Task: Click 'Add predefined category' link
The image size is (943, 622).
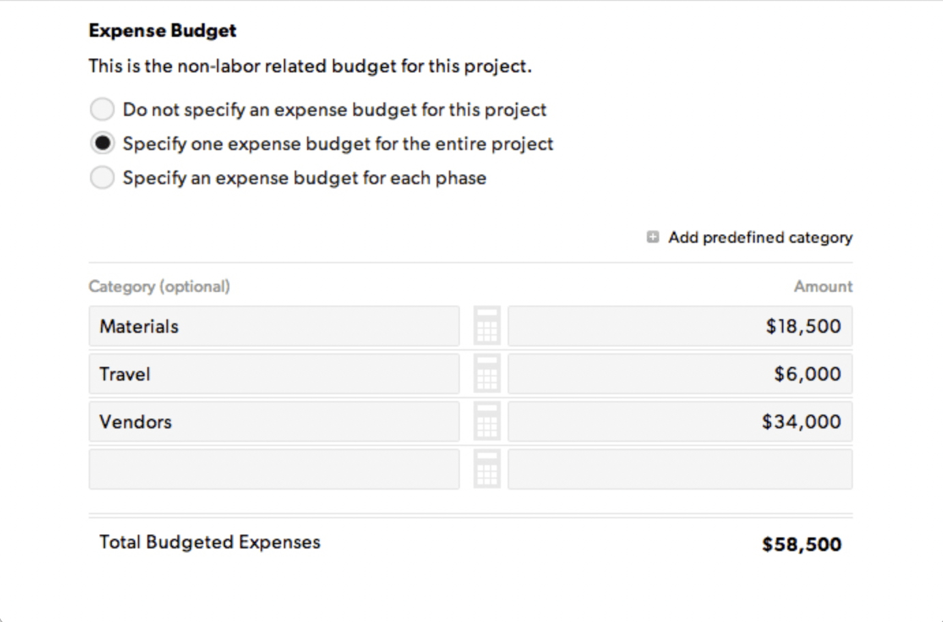Action: point(760,237)
